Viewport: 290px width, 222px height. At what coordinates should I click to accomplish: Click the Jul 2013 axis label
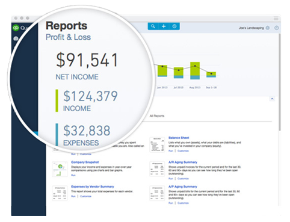179,87
